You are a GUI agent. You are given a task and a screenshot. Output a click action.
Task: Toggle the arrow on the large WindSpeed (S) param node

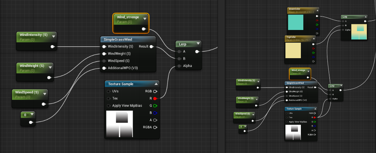pyautogui.click(x=44, y=94)
